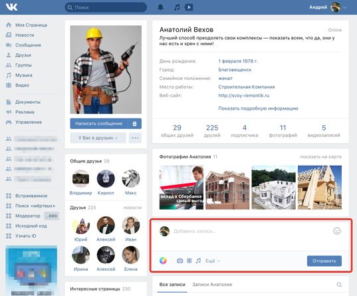
Task: Open the «Ещё» attachments dropdown
Action: 213,261
